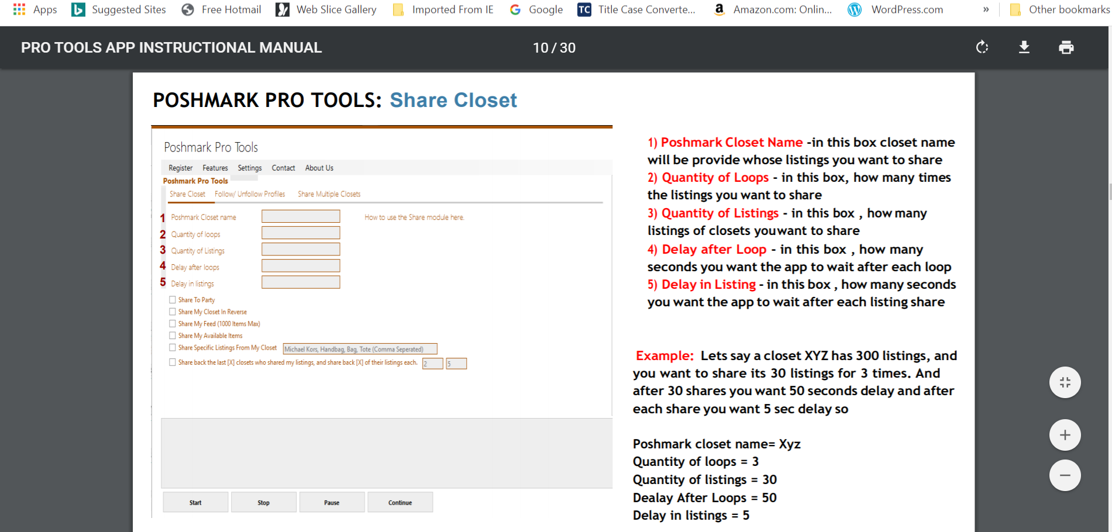The image size is (1112, 532).
Task: Enable Share My Feed checkbox
Action: (x=173, y=323)
